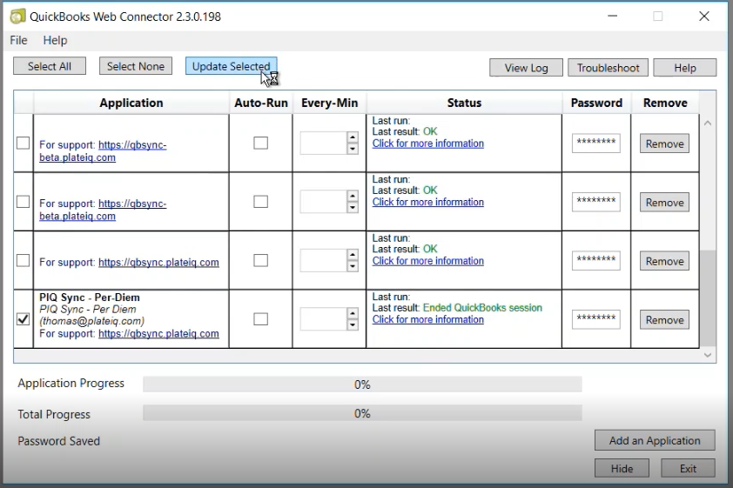Click the Troubleshoot button
Screen dimensions: 733x488
click(608, 68)
